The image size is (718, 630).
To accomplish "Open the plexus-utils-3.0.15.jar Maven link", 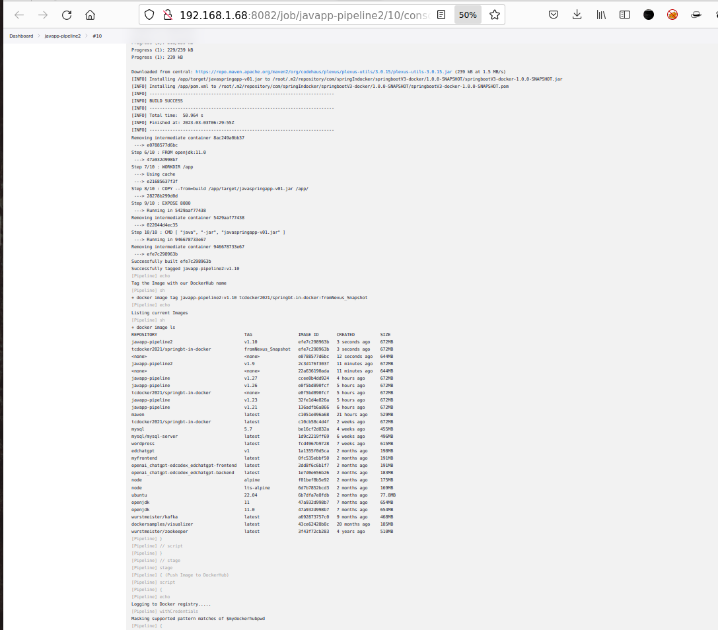I will [324, 72].
